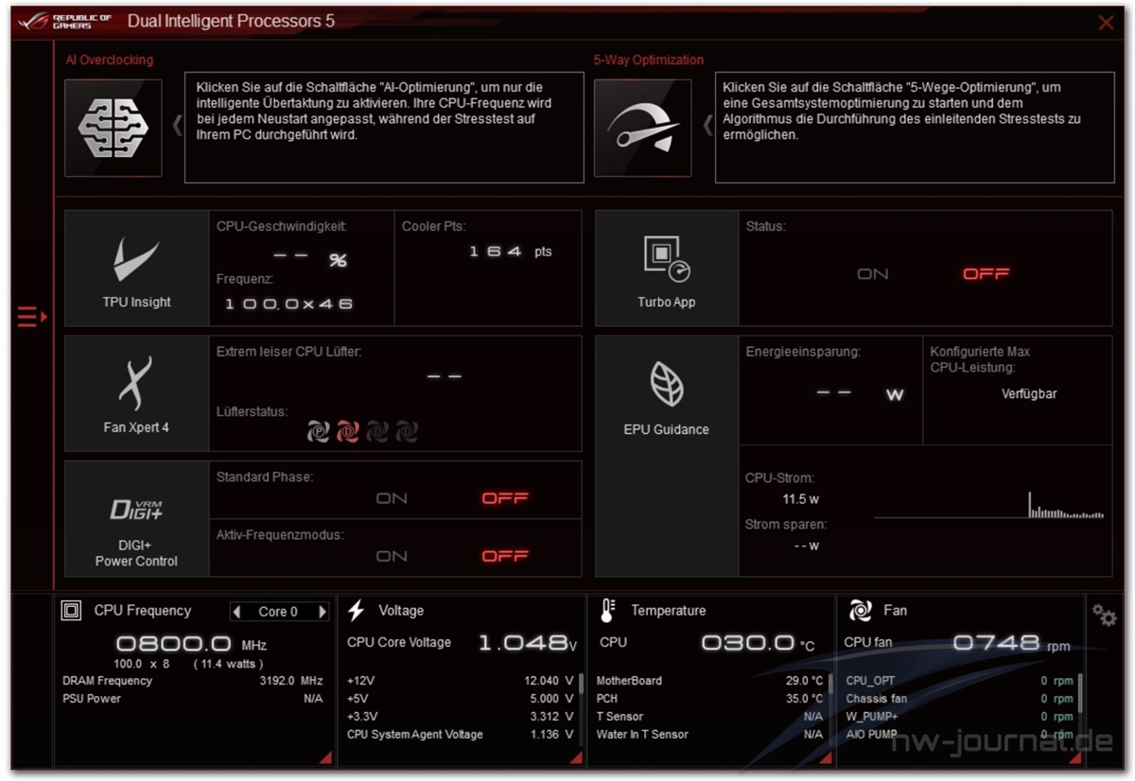Collapse the AI Overclocking description chevron
The width and height of the screenshot is (1135, 781).
pos(177,125)
